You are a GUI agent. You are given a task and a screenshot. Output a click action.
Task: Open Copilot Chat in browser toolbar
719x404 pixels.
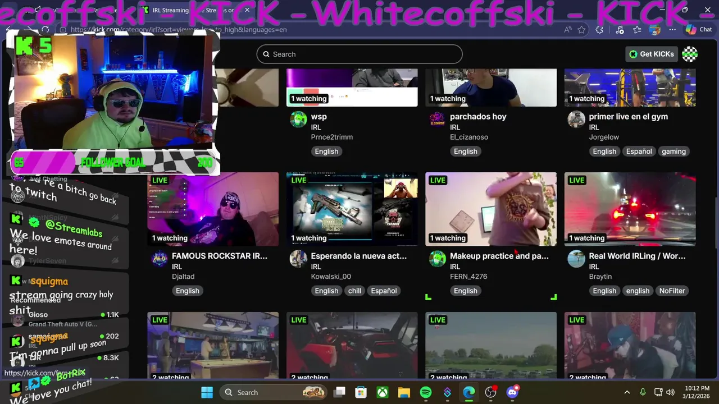click(x=699, y=30)
